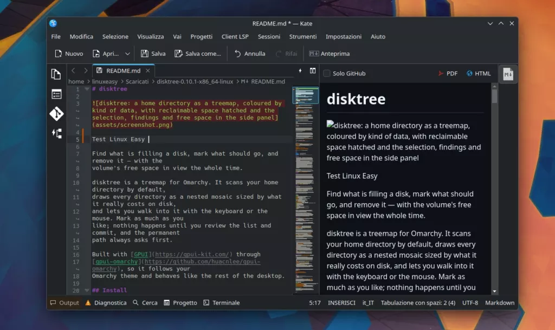Open the File menu
555x330 pixels.
56,37
